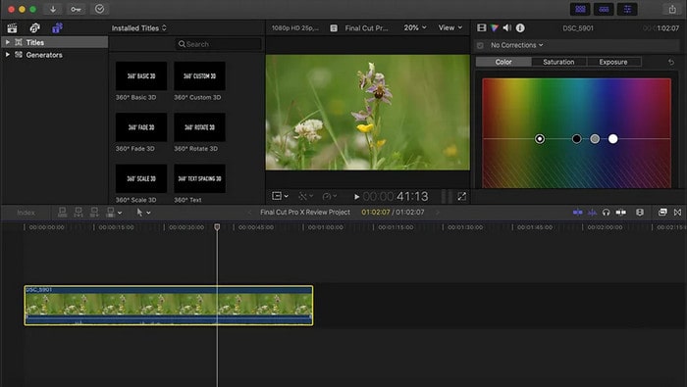Open clip appearance filmstrip options
This screenshot has height=387, width=687.
[x=640, y=212]
